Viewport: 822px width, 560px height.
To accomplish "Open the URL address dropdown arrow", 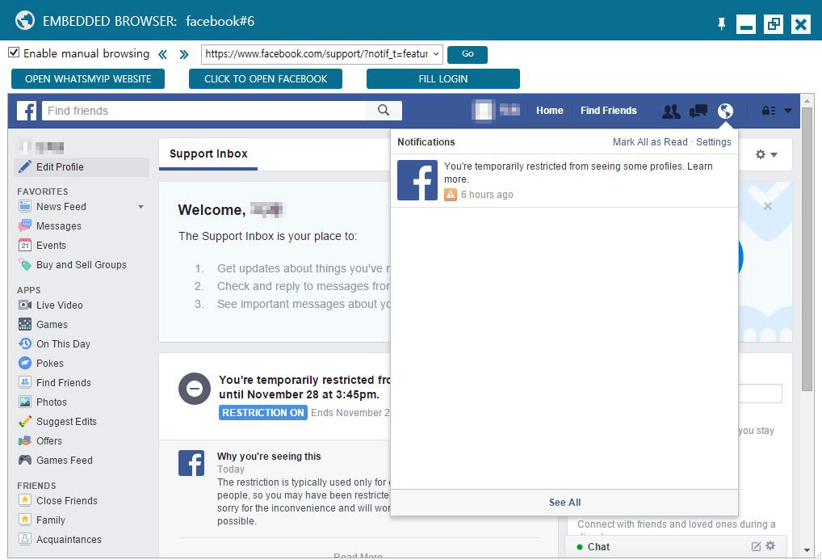I will point(436,54).
